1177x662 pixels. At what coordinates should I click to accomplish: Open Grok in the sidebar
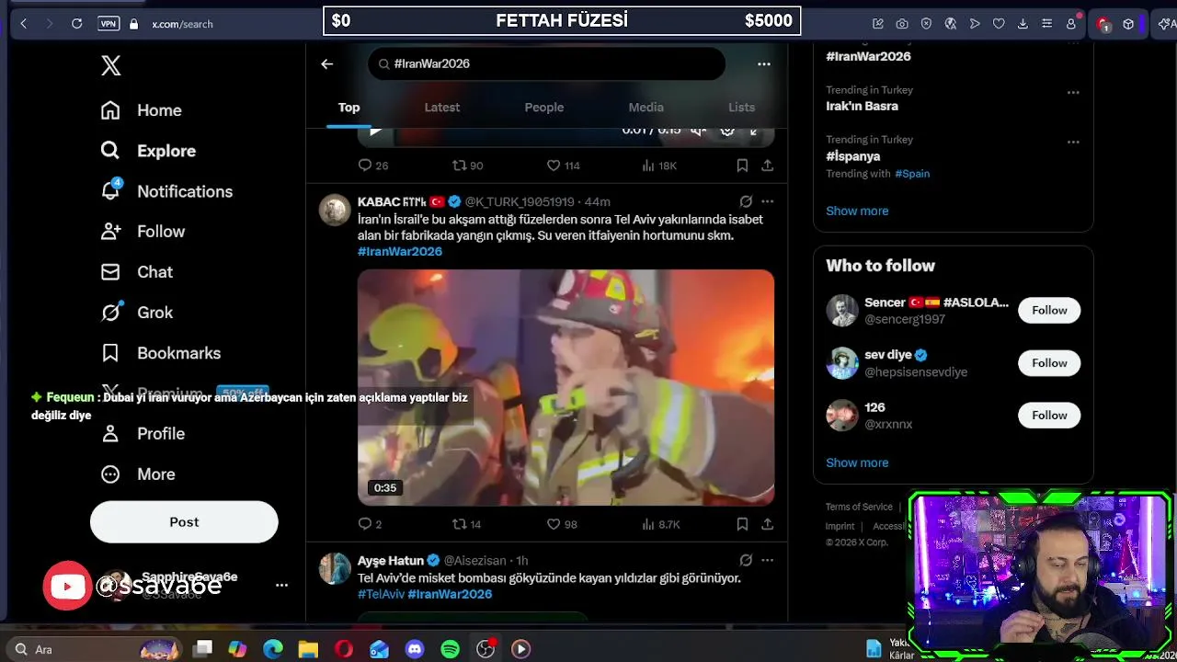pos(137,313)
